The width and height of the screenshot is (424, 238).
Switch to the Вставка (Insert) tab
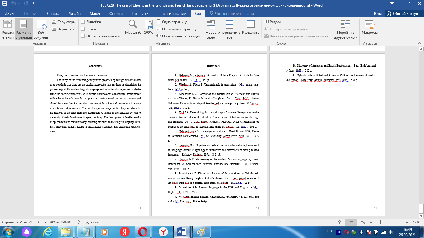[53, 14]
